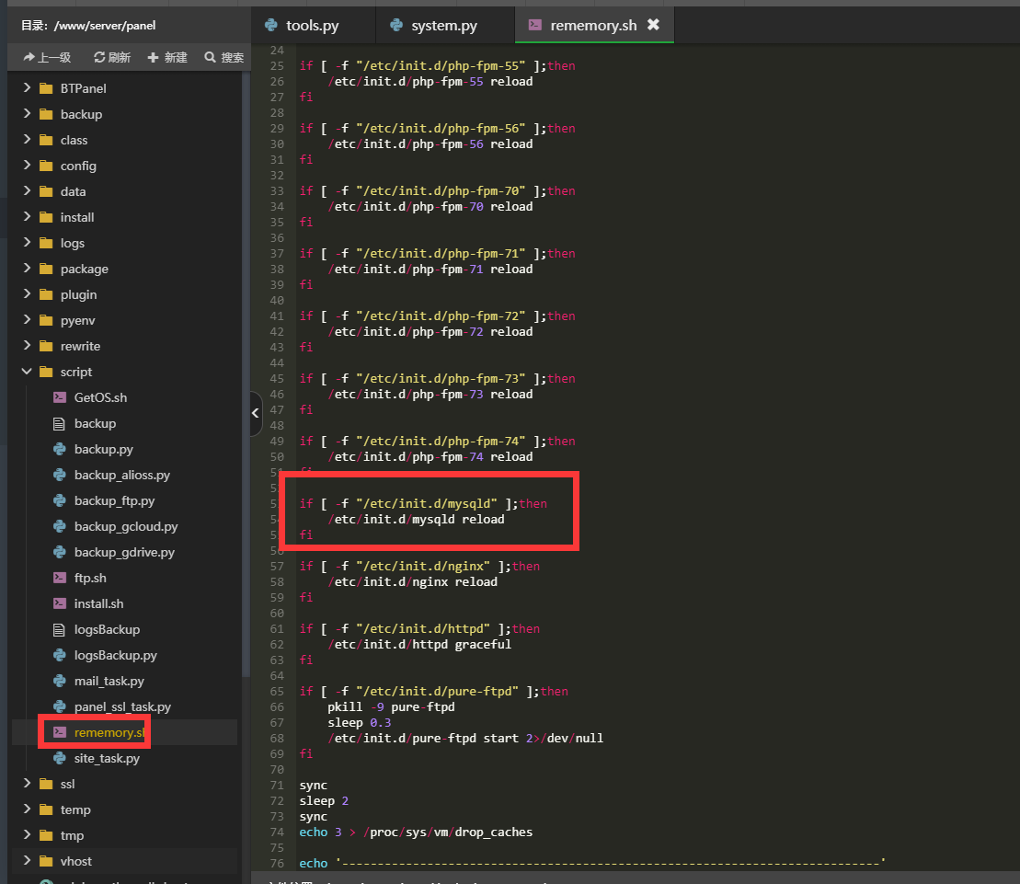Click the Python icon on system.py tab
1020x884 pixels.
click(x=396, y=25)
